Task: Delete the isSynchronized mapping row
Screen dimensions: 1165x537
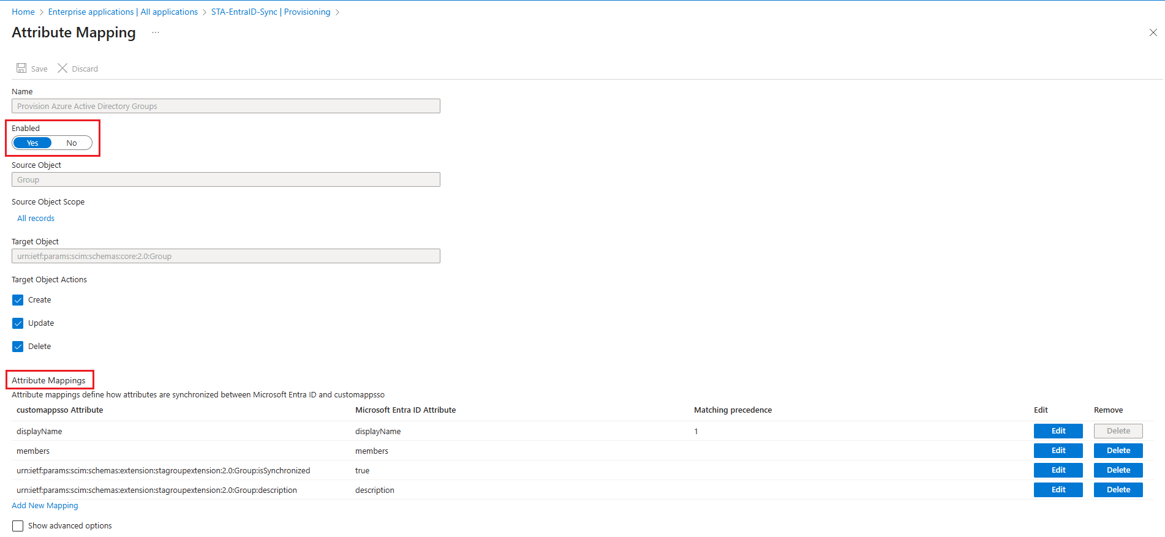Action: pos(1118,470)
